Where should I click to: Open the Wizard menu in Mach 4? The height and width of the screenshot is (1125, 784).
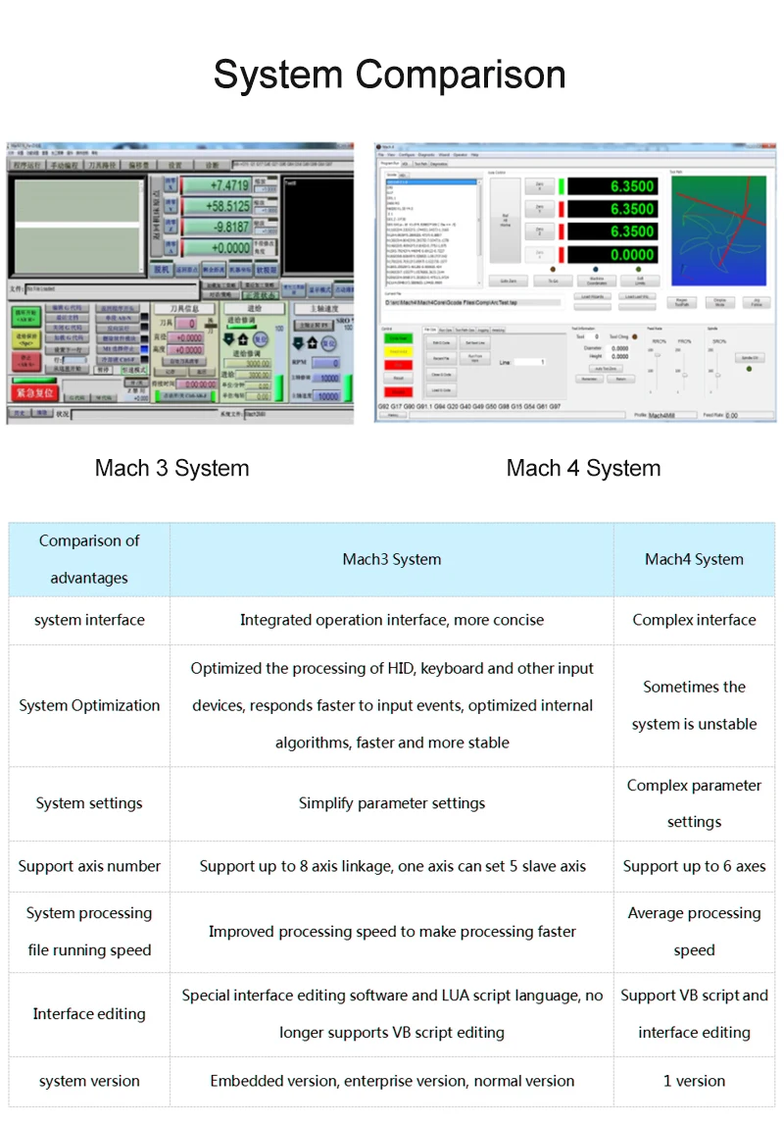pyautogui.click(x=444, y=154)
